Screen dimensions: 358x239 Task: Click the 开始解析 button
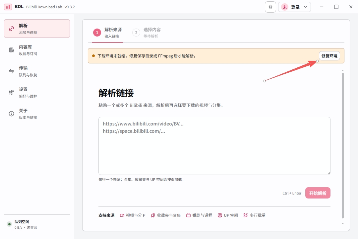[x=318, y=193]
